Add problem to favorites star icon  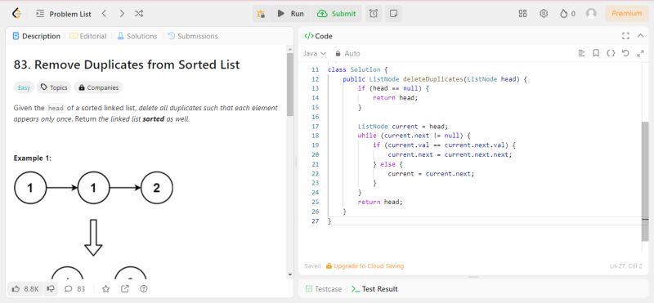click(106, 289)
